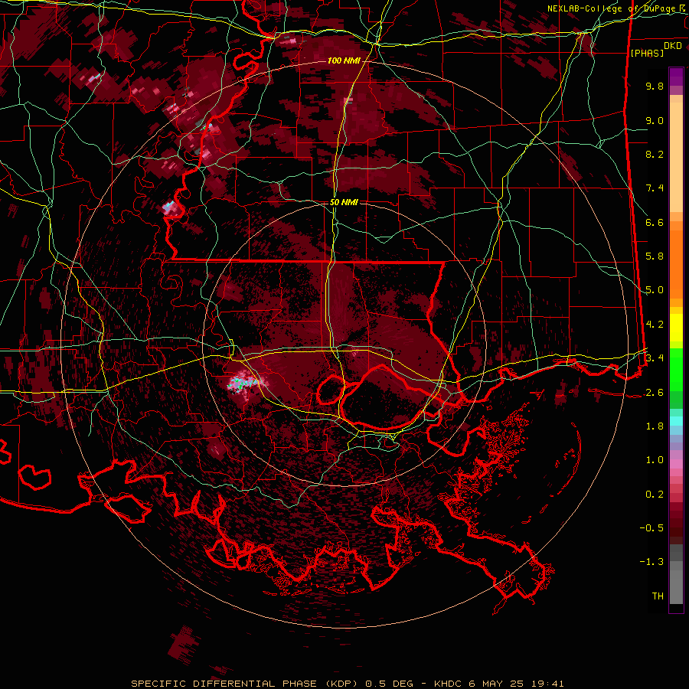Click the 3.4 value on the color scale

[x=655, y=358]
